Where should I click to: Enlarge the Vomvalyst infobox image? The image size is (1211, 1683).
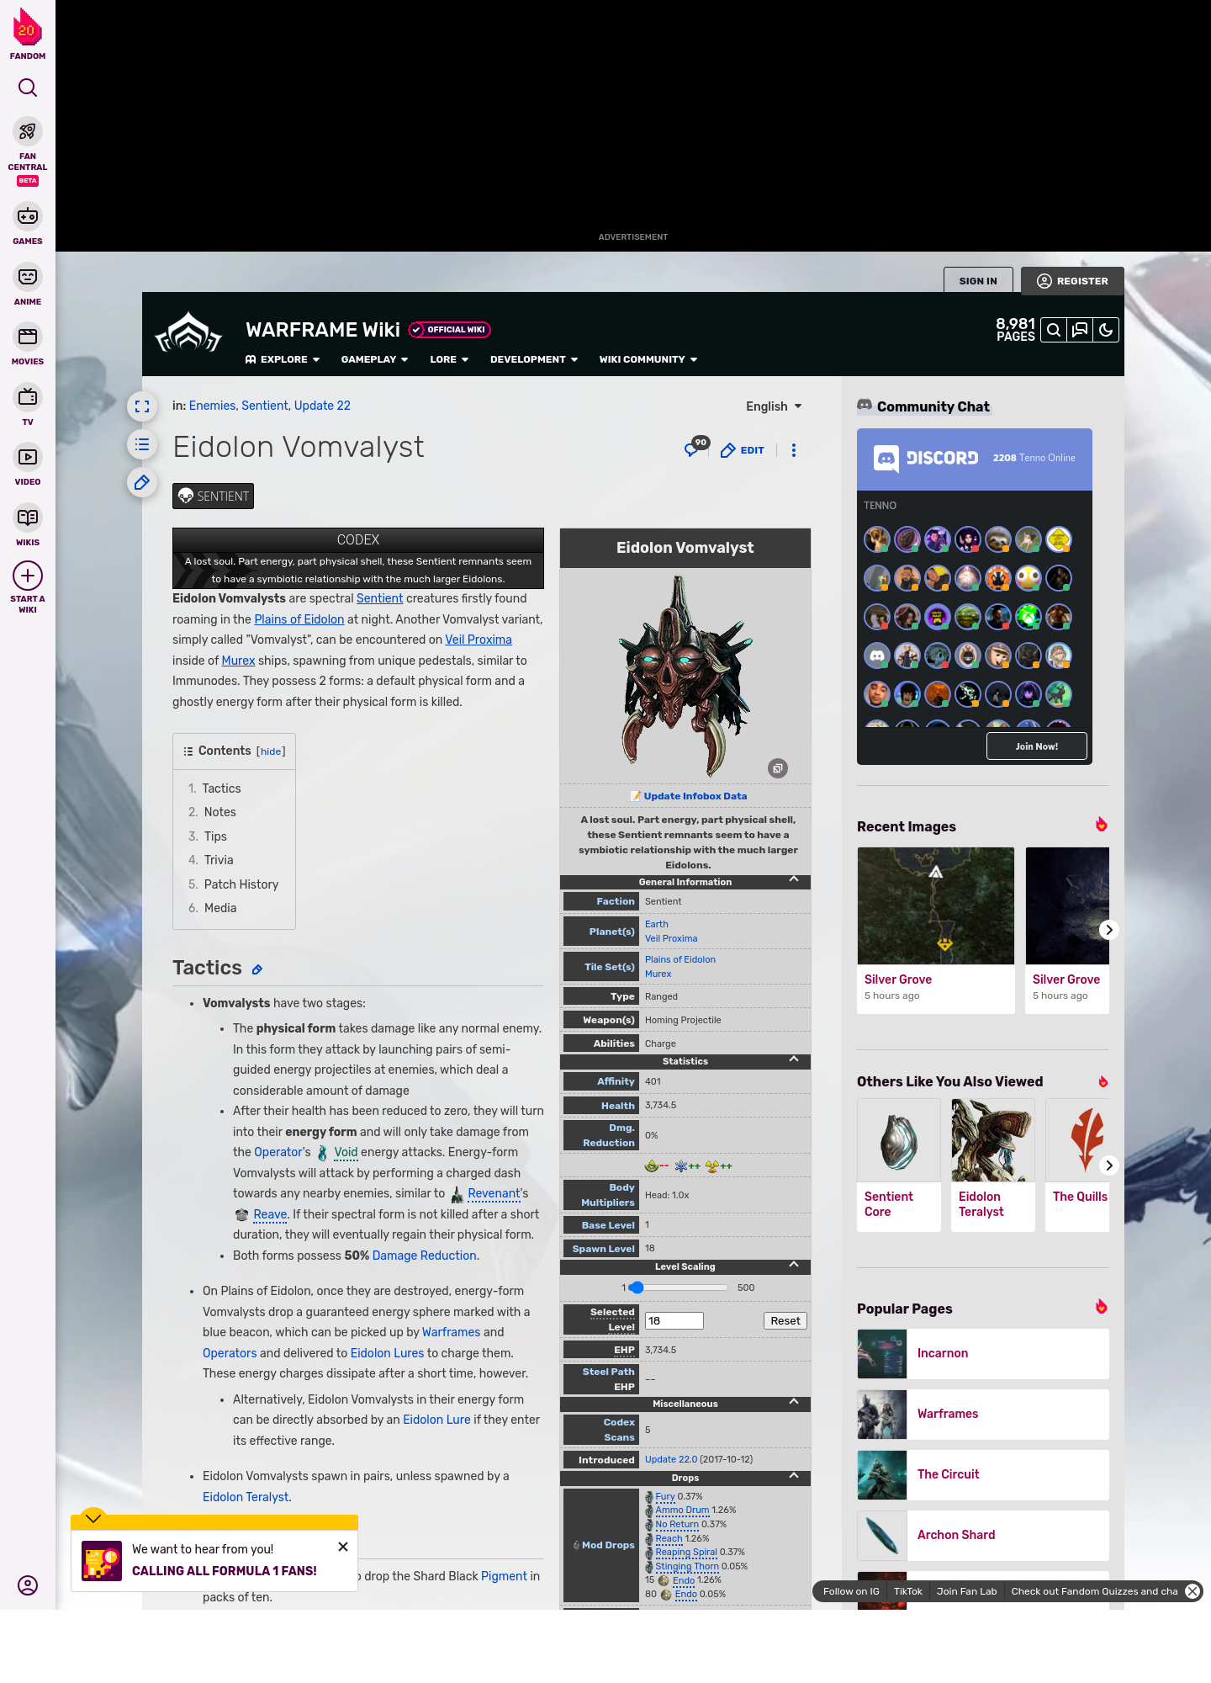[x=778, y=768]
